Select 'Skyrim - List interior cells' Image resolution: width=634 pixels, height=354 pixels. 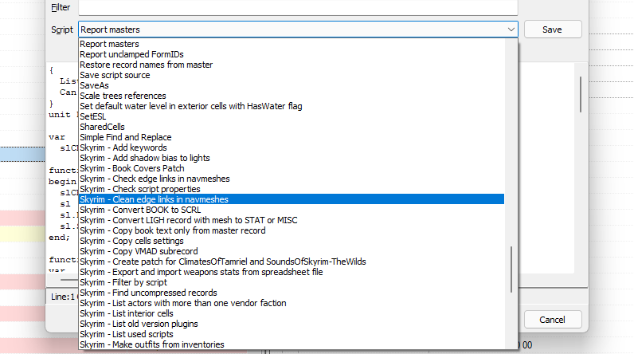[292, 313]
